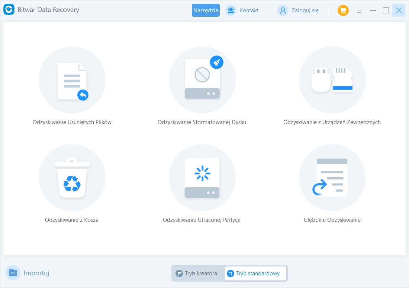Select the Lost Partition Recovery icon
The image size is (409, 288).
tap(202, 178)
